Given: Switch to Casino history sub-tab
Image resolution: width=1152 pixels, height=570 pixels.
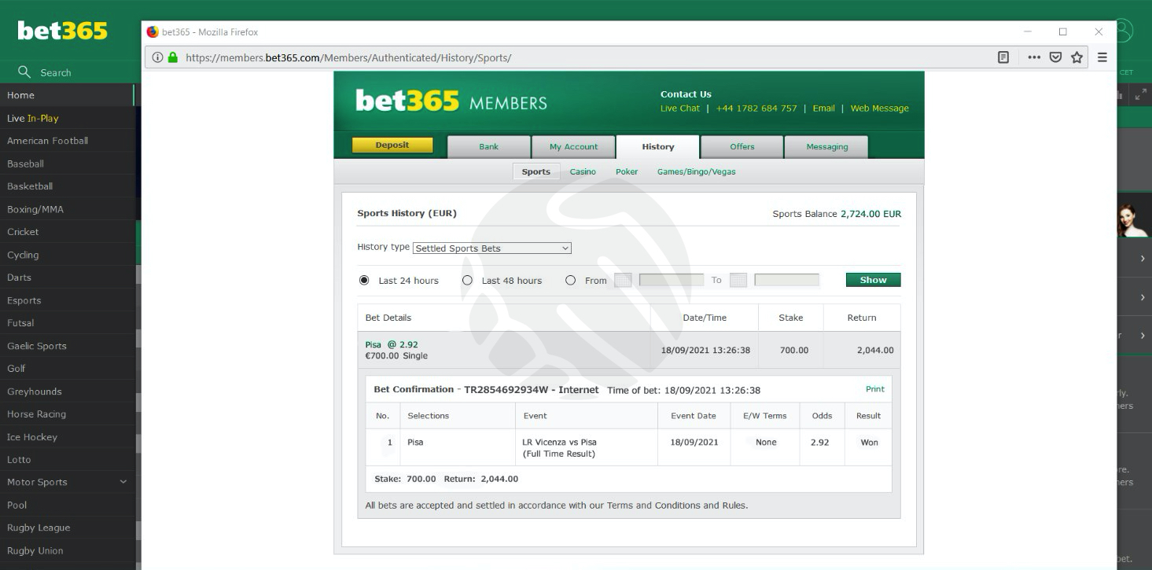Looking at the screenshot, I should tap(583, 171).
